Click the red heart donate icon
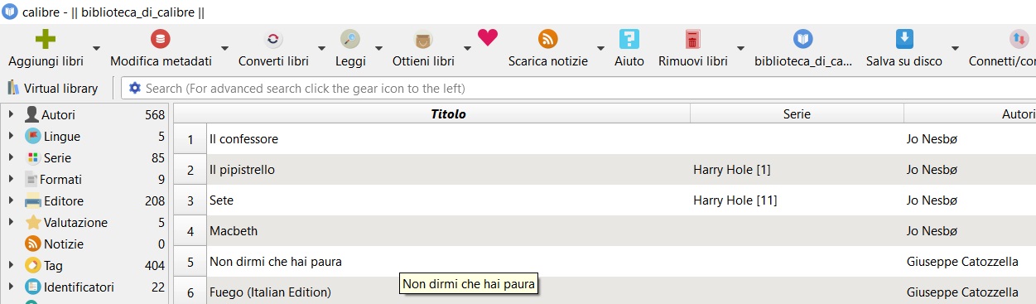 pyautogui.click(x=488, y=37)
